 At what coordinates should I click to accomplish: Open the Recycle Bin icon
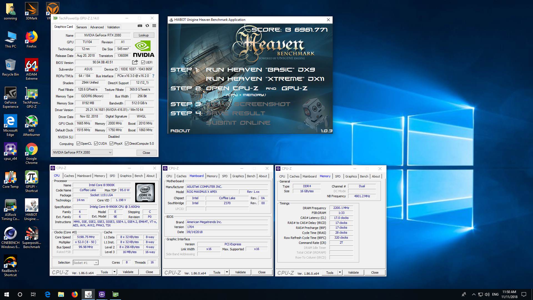coord(11,67)
